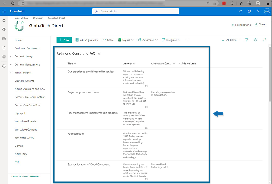
Task: Open the Drumbeat hub navigation tab
Action: coord(38,18)
